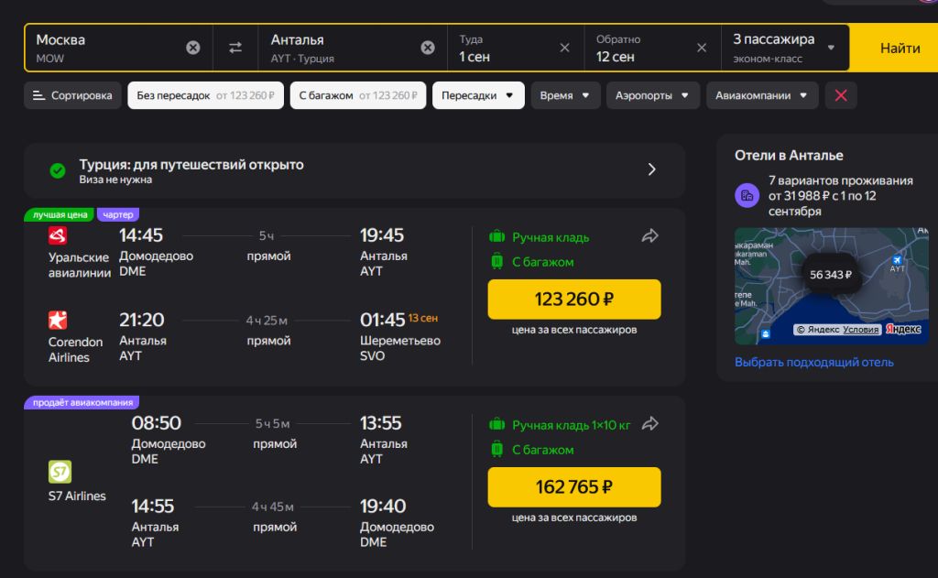Toggle the С багажом filter chip
The width and height of the screenshot is (938, 578).
pyautogui.click(x=358, y=95)
